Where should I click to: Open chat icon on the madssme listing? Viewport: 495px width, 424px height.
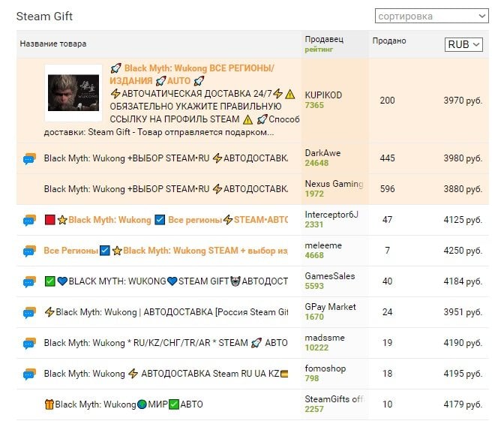(29, 344)
